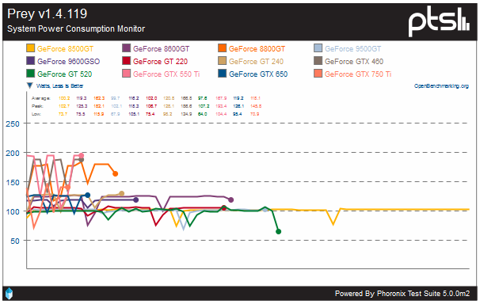Click the brown 124.9 low value

(186, 114)
